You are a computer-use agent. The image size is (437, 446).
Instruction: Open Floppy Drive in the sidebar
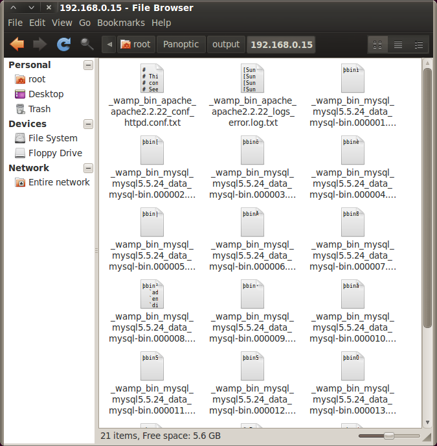pyautogui.click(x=49, y=153)
